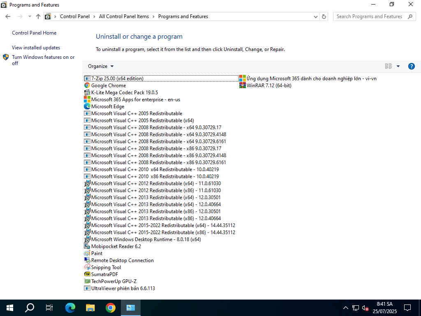Click the Up arrow navigation button
The image size is (421, 316).
click(x=38, y=16)
